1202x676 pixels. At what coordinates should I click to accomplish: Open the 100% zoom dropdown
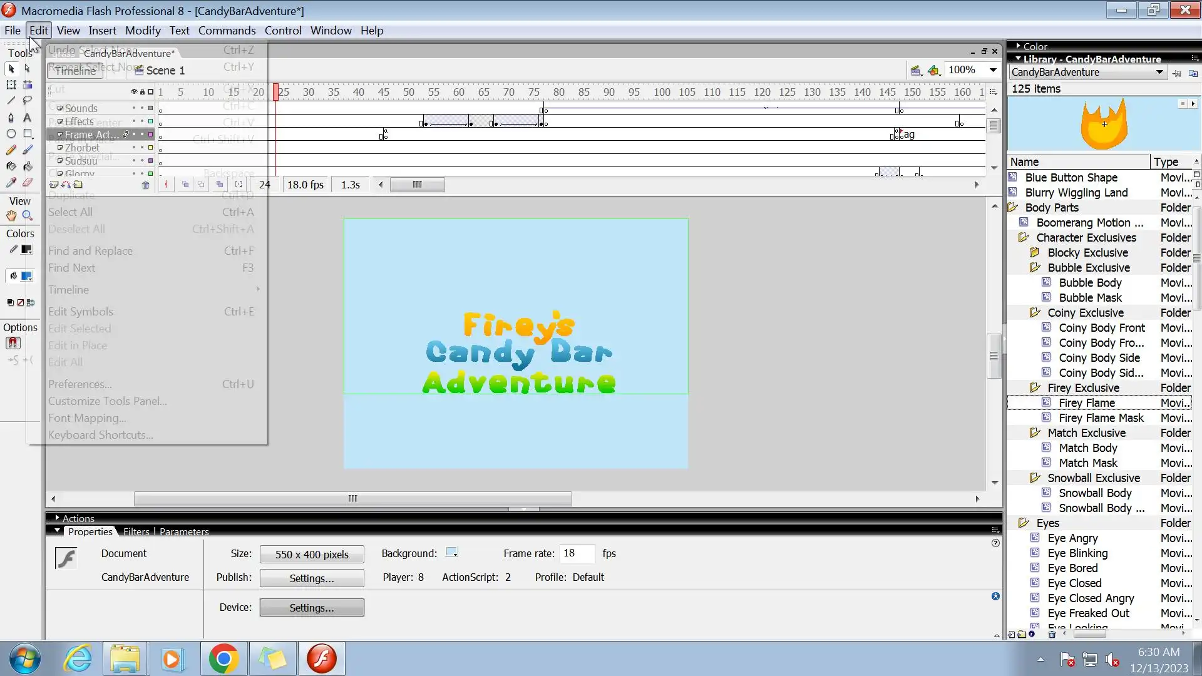coord(993,70)
